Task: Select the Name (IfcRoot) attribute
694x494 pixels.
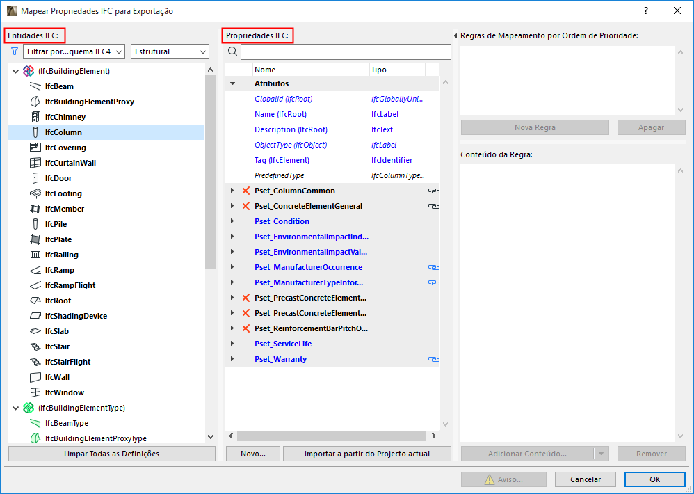Action: coord(281,114)
